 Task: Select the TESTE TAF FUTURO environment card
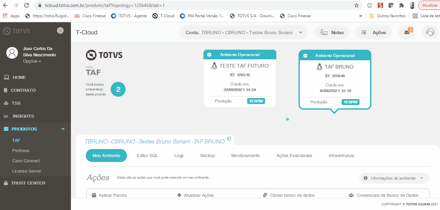tap(240, 79)
